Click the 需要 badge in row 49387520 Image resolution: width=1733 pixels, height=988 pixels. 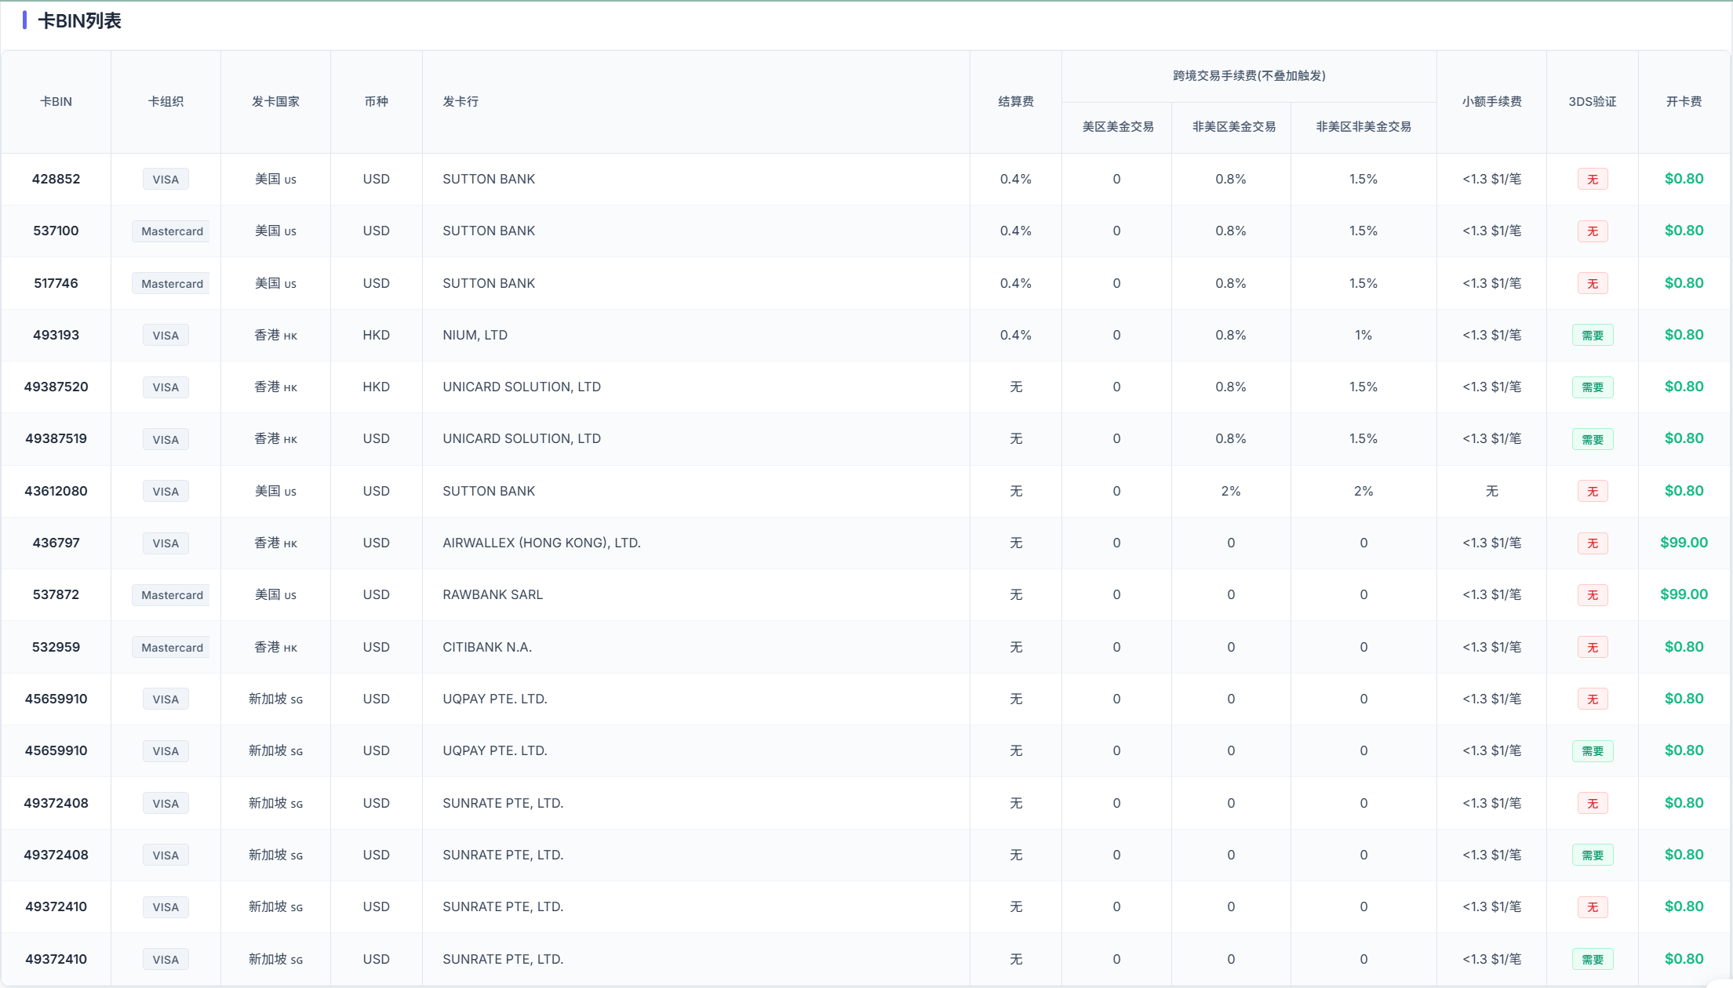pos(1593,387)
